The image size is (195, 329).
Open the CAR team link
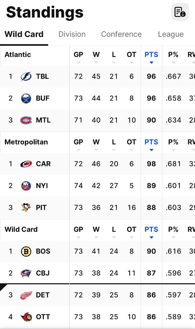tap(43, 164)
